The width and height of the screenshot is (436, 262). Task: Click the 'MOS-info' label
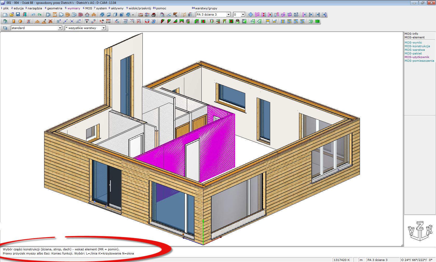pyautogui.click(x=411, y=34)
